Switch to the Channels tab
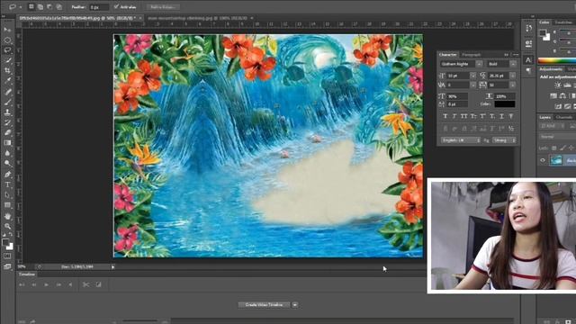The height and width of the screenshot is (324, 576). [564, 117]
